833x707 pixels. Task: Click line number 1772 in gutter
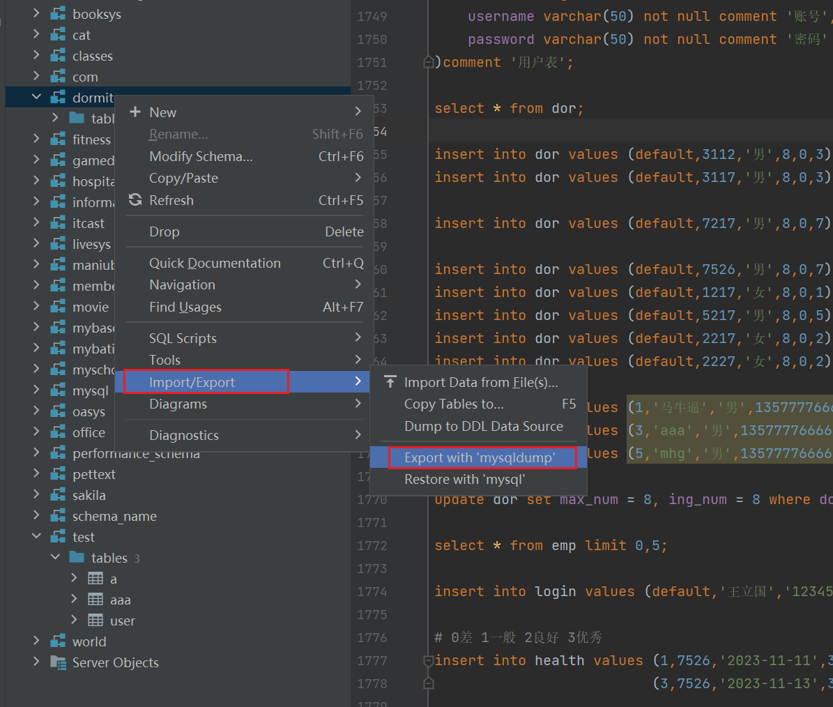click(372, 545)
